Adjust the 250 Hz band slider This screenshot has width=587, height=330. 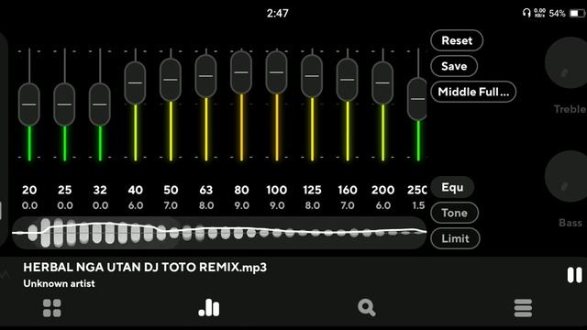pos(418,99)
